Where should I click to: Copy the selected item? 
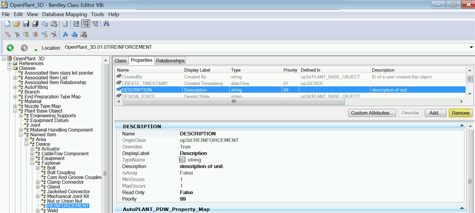point(44,24)
